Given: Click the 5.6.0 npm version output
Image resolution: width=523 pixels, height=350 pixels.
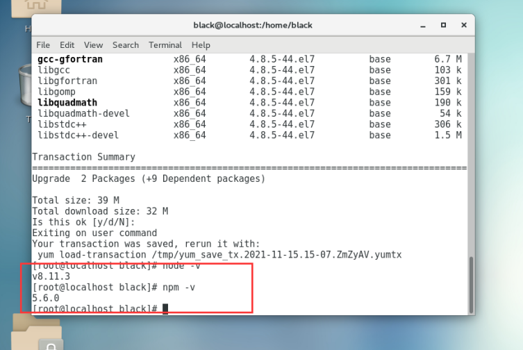Looking at the screenshot, I should tap(46, 299).
